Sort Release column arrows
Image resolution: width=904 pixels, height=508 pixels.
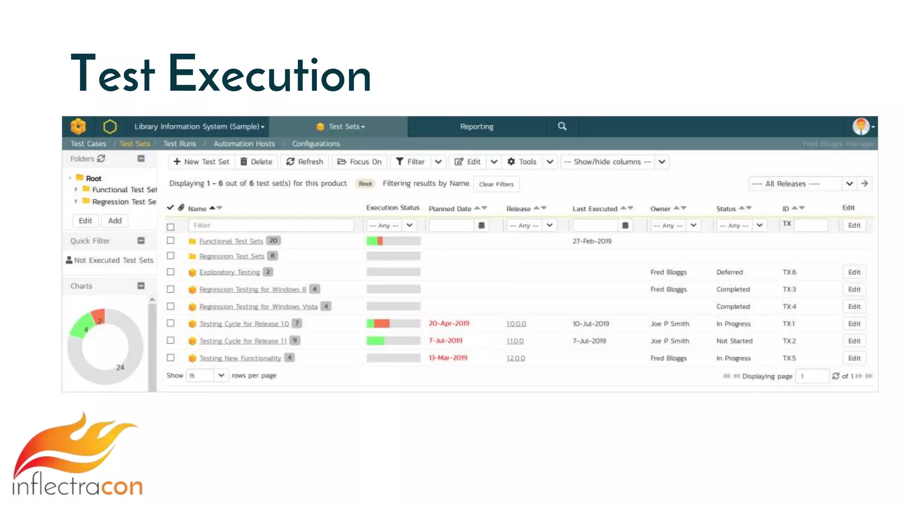[x=540, y=208]
